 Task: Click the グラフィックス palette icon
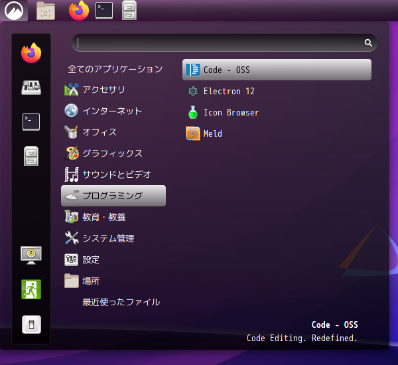[72, 153]
